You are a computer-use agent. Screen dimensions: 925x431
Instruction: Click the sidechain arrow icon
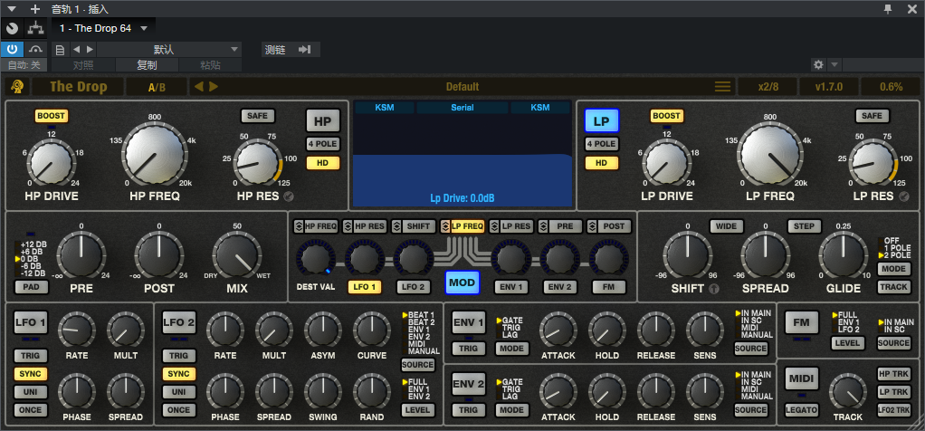pyautogui.click(x=304, y=50)
